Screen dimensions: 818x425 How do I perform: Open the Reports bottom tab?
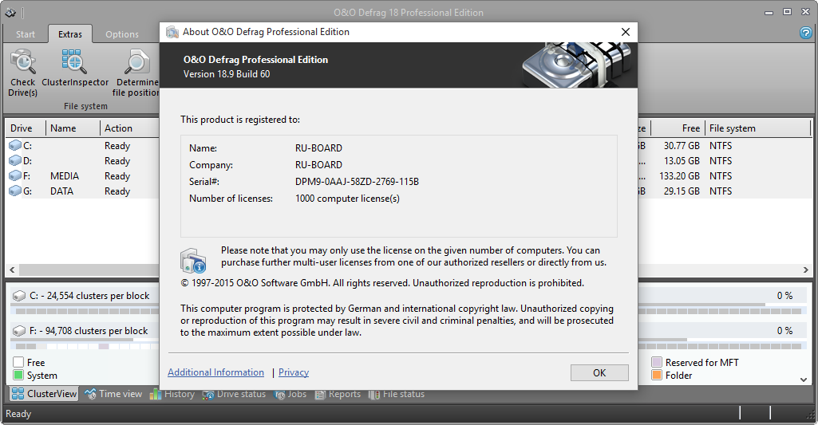338,394
